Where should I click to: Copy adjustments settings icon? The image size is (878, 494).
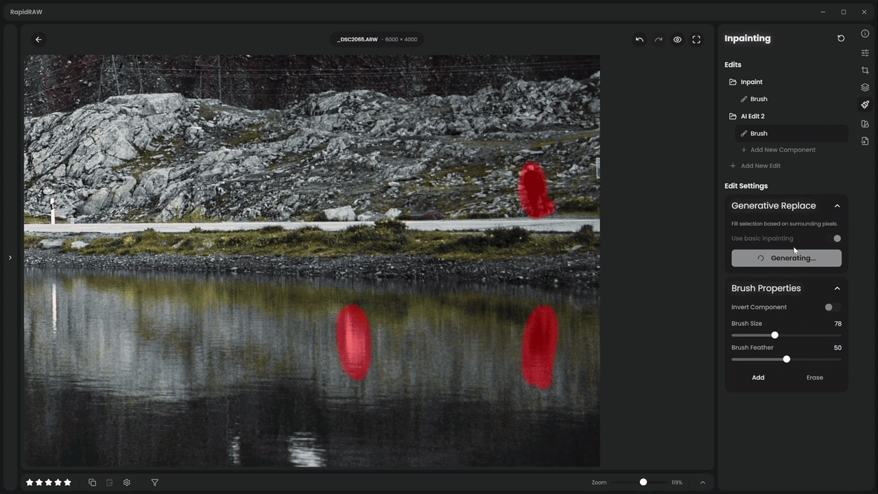click(93, 482)
